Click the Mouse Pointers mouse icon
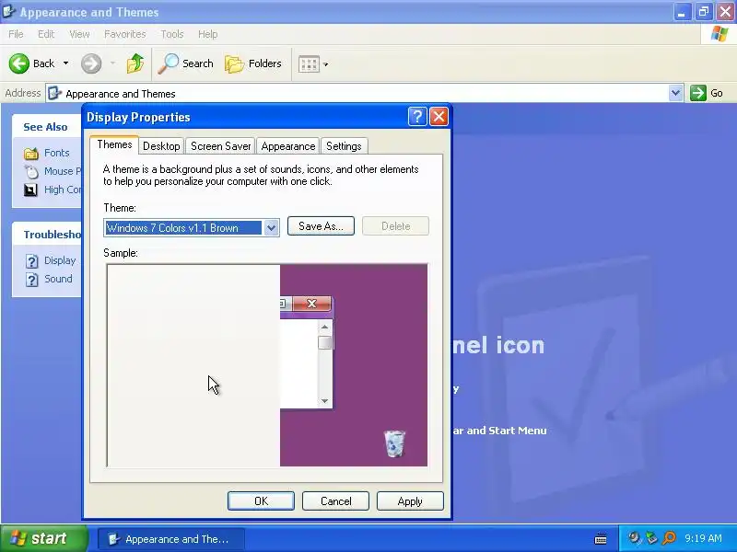This screenshot has height=552, width=737. [x=31, y=172]
